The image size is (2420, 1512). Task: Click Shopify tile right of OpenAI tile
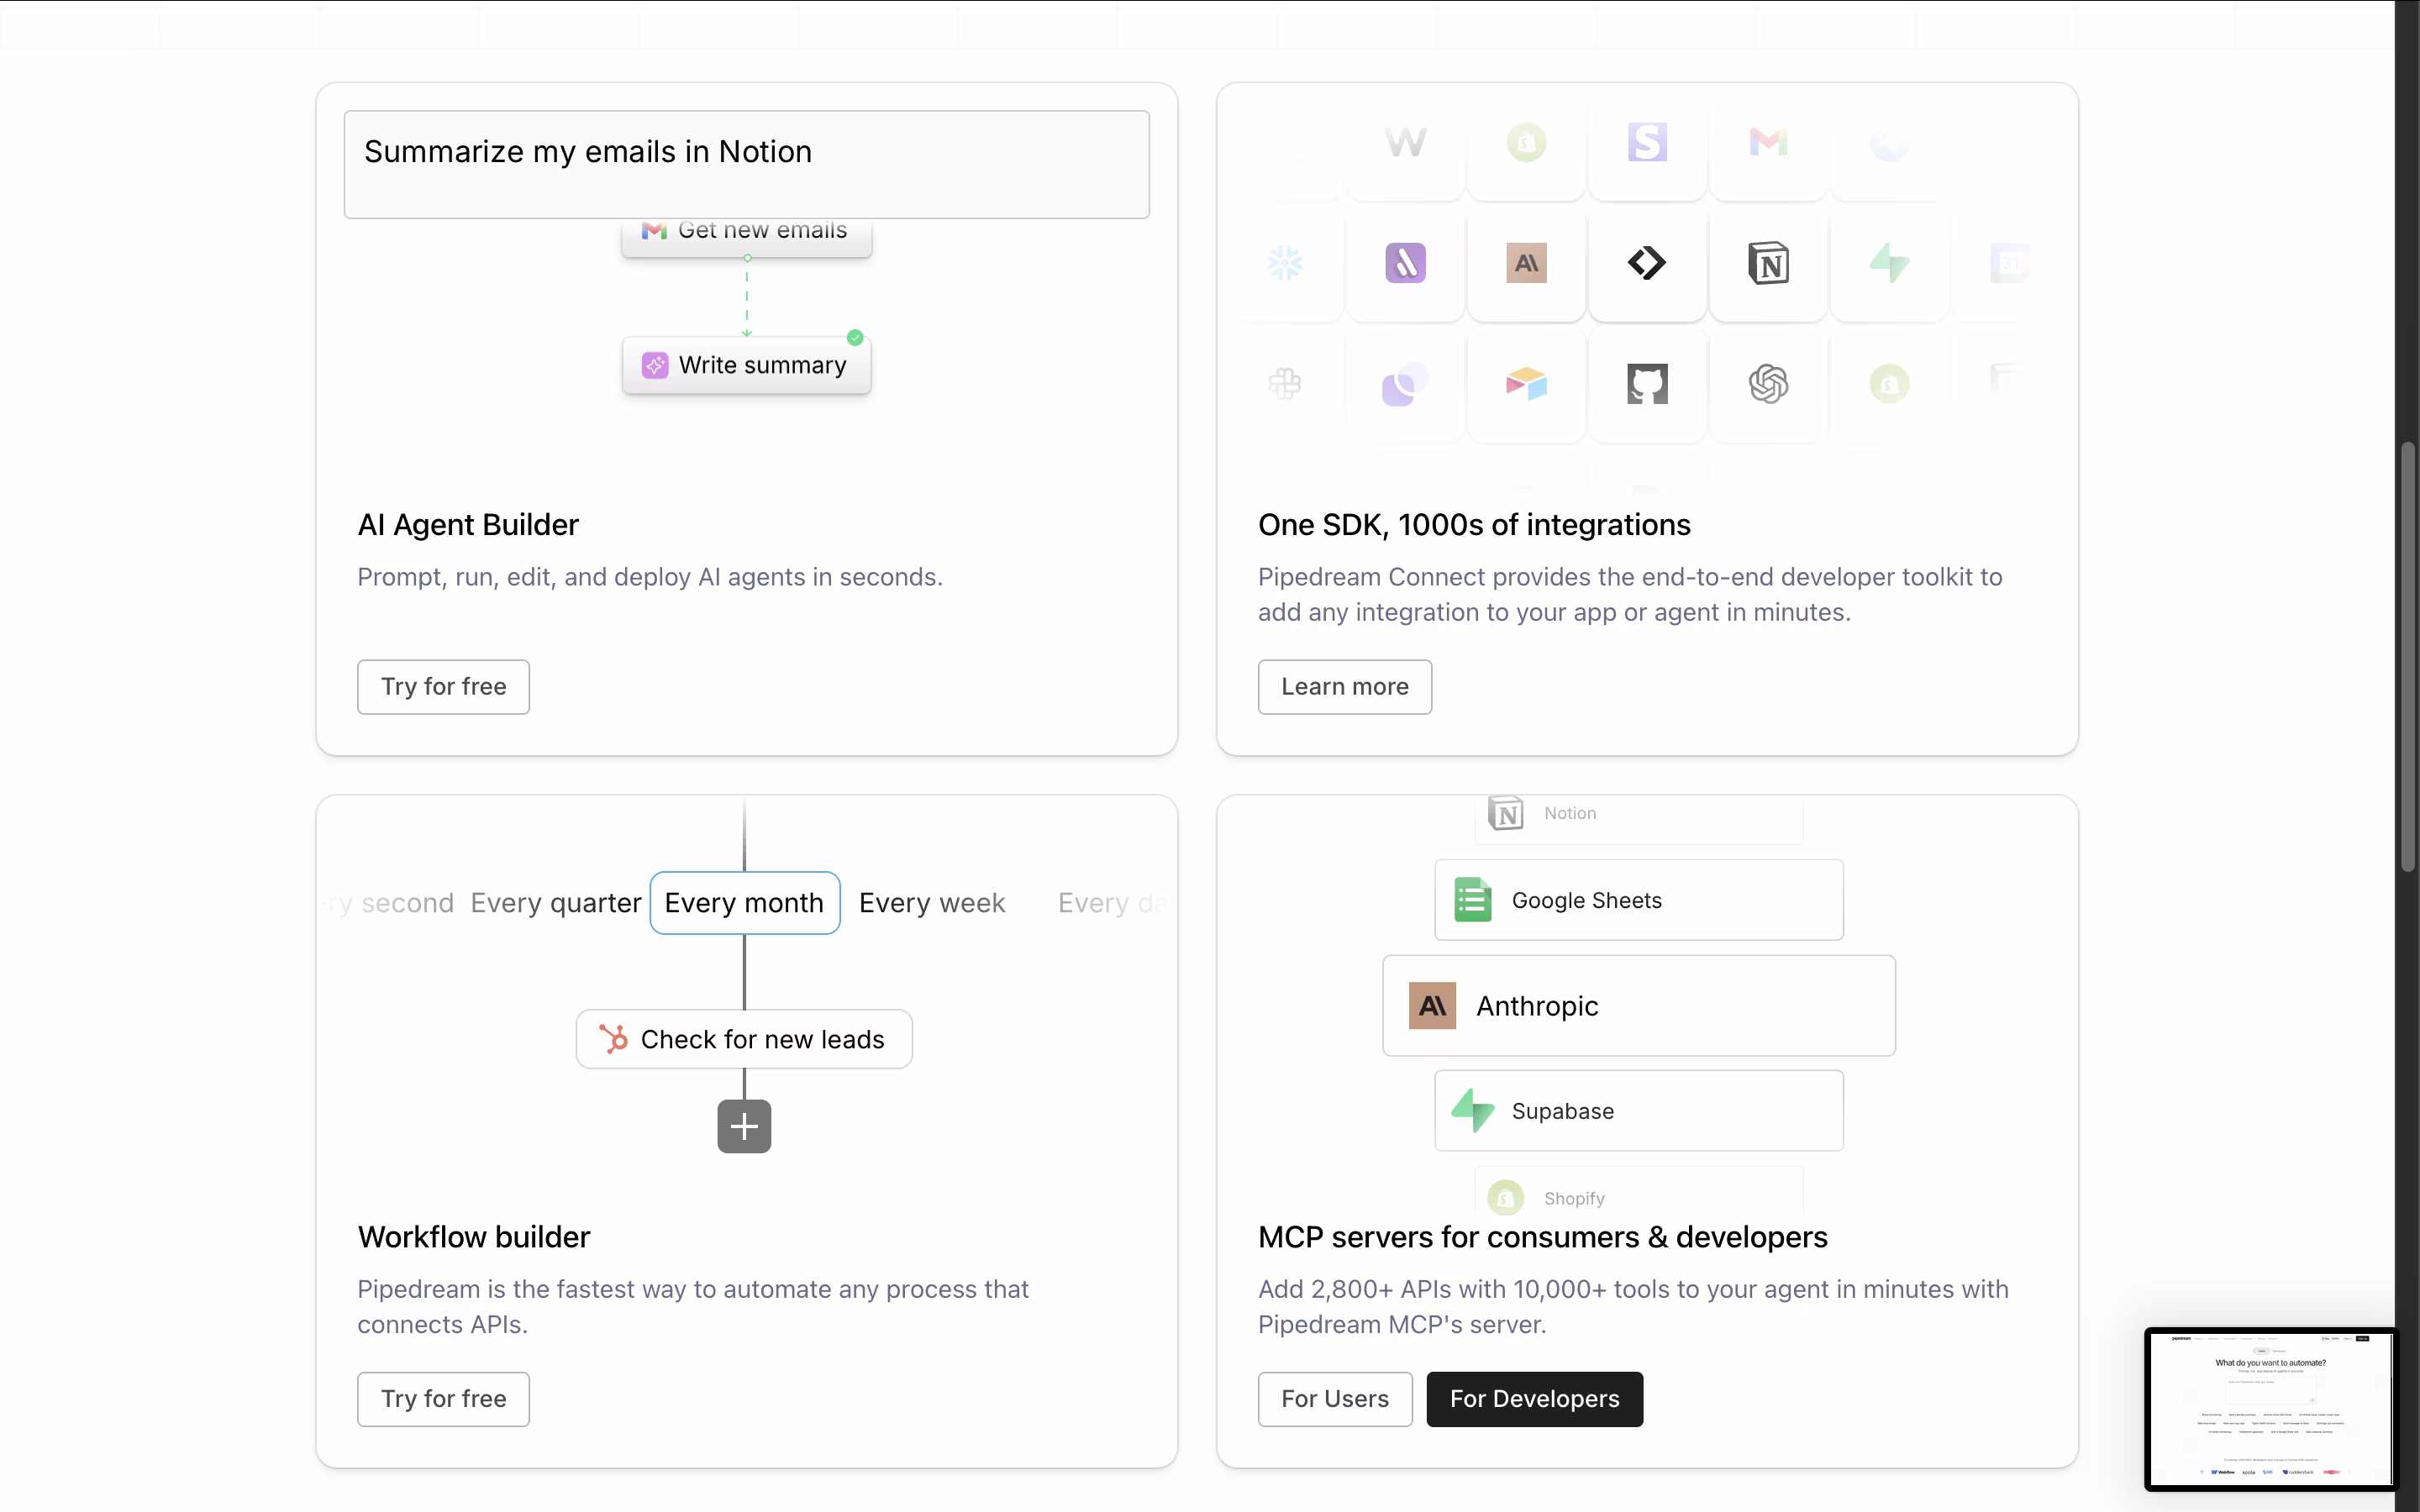[1889, 384]
